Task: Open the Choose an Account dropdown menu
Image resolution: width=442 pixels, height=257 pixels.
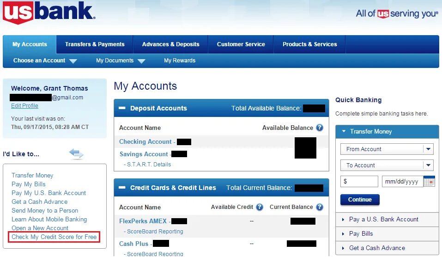Action: click(x=45, y=61)
